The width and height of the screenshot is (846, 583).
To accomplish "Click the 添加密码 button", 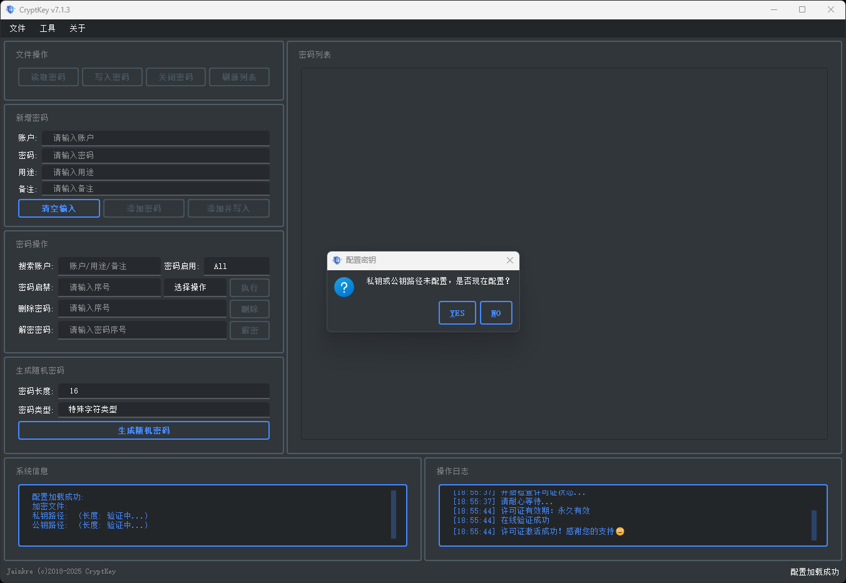I will point(144,208).
